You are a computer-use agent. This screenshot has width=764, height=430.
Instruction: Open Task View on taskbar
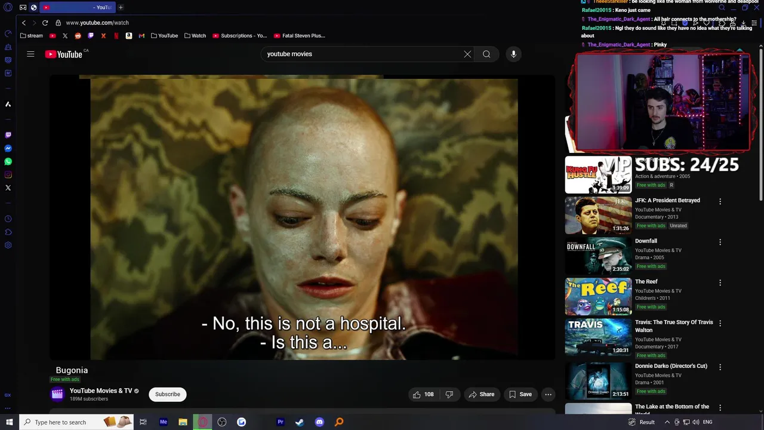click(x=143, y=422)
